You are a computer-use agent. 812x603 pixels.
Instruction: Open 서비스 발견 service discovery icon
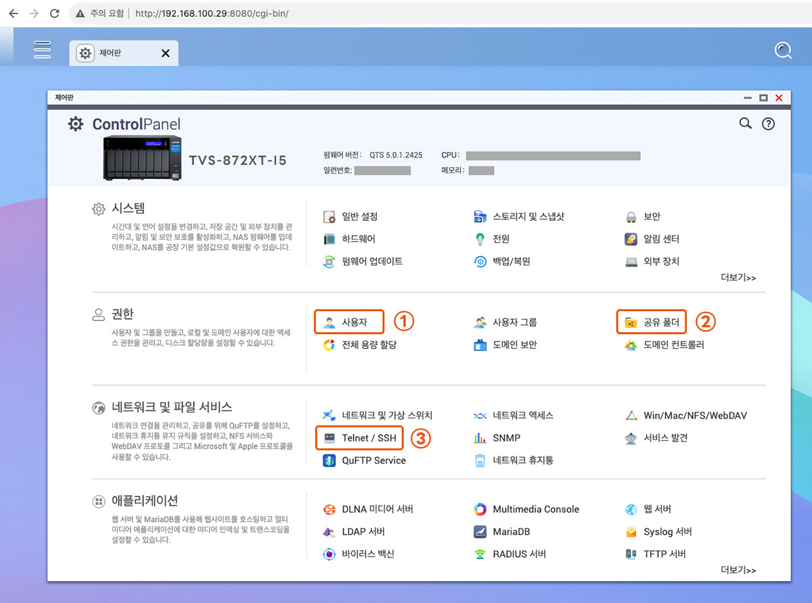[631, 438]
